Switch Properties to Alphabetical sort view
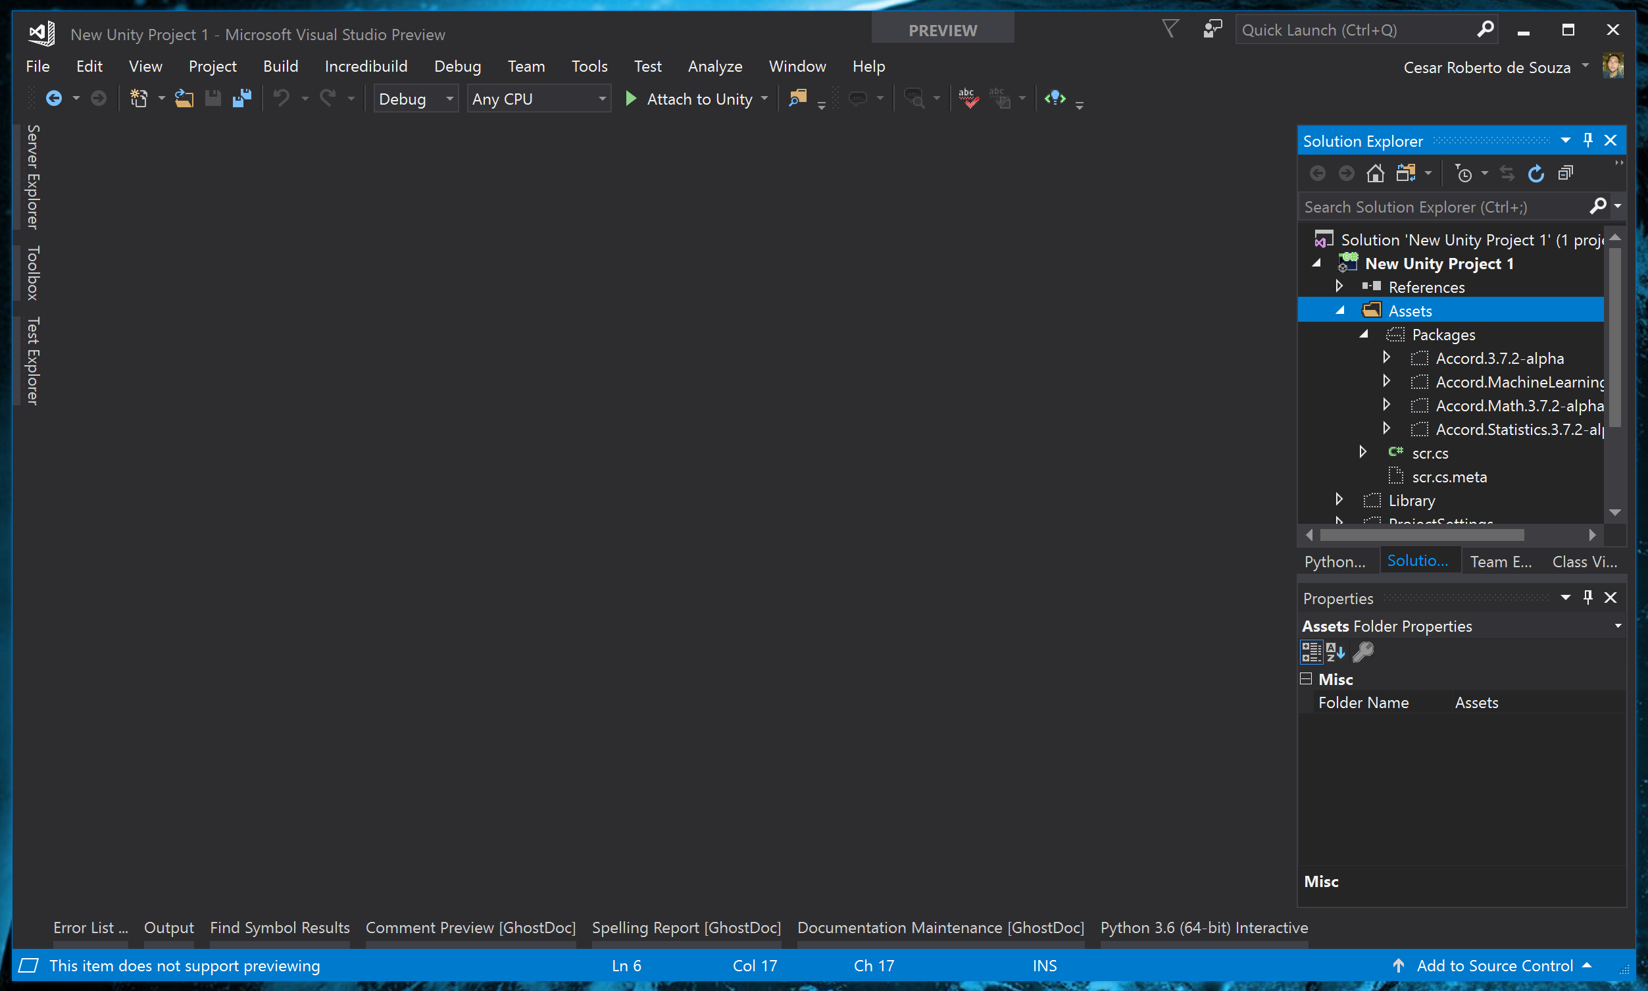 1335,651
